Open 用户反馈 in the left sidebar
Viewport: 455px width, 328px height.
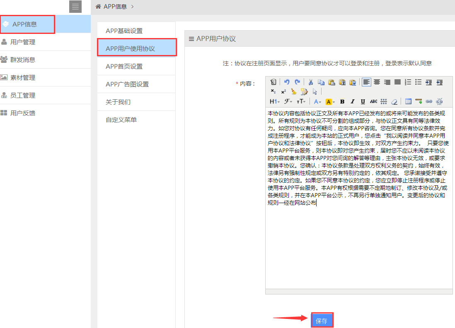coord(45,113)
